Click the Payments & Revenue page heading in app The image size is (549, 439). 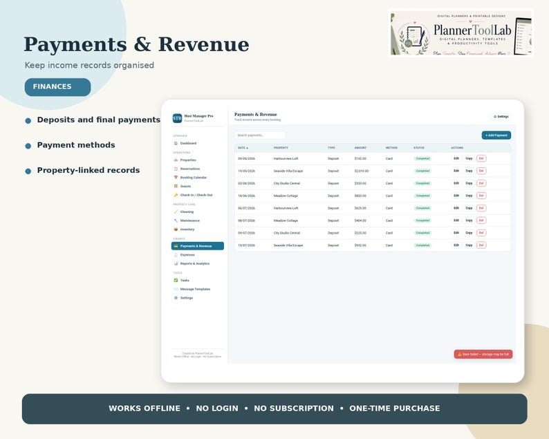point(256,115)
